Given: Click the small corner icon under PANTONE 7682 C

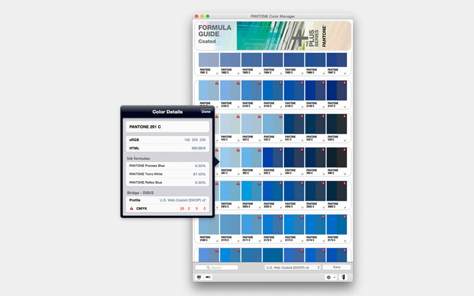Looking at the screenshot, I should [x=238, y=73].
